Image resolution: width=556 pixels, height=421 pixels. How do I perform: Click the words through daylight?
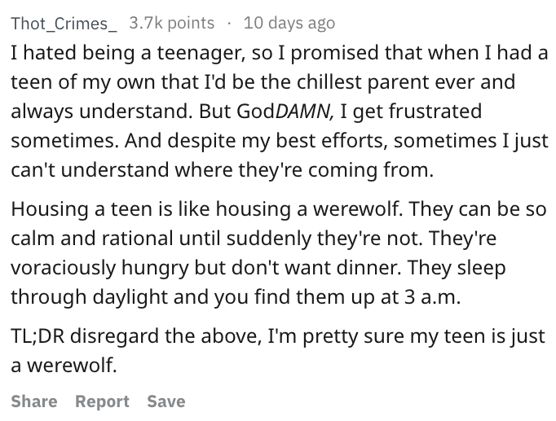[x=89, y=297]
